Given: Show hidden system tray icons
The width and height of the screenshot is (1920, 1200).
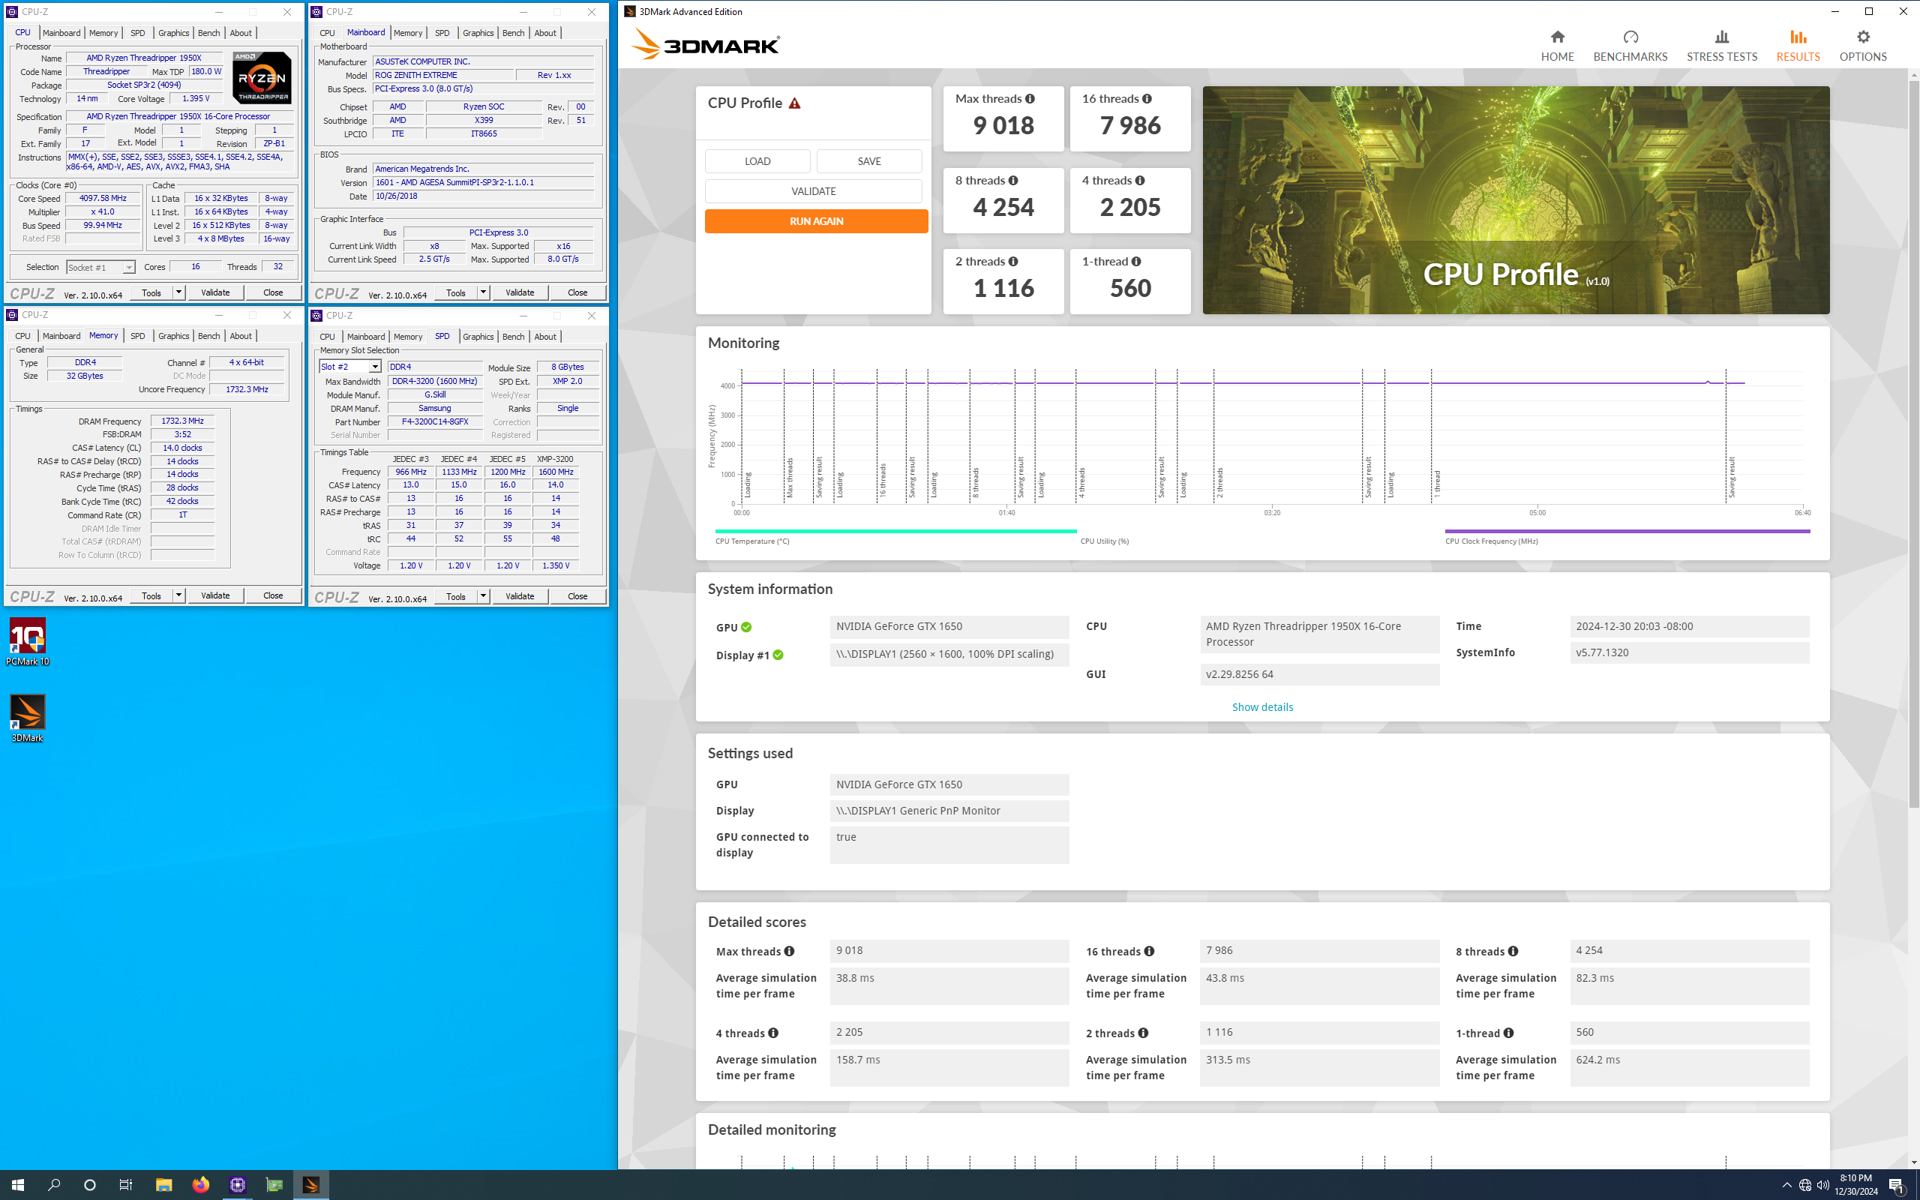Looking at the screenshot, I should pos(1786,1185).
